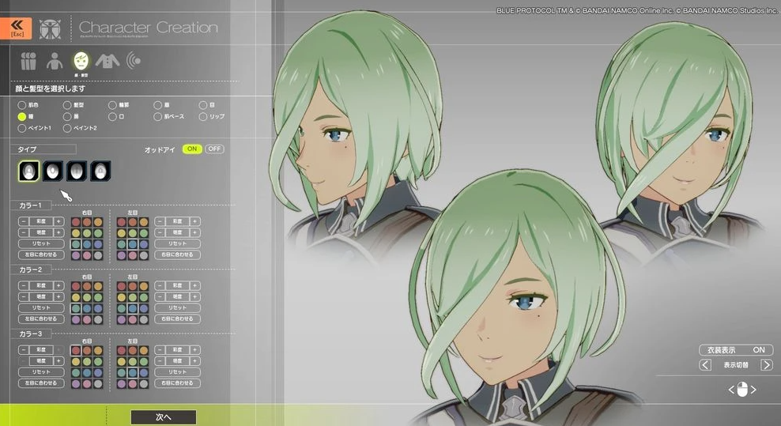Select the リップ lip radio button
Viewport: 781px width, 426px height.
pyautogui.click(x=202, y=117)
